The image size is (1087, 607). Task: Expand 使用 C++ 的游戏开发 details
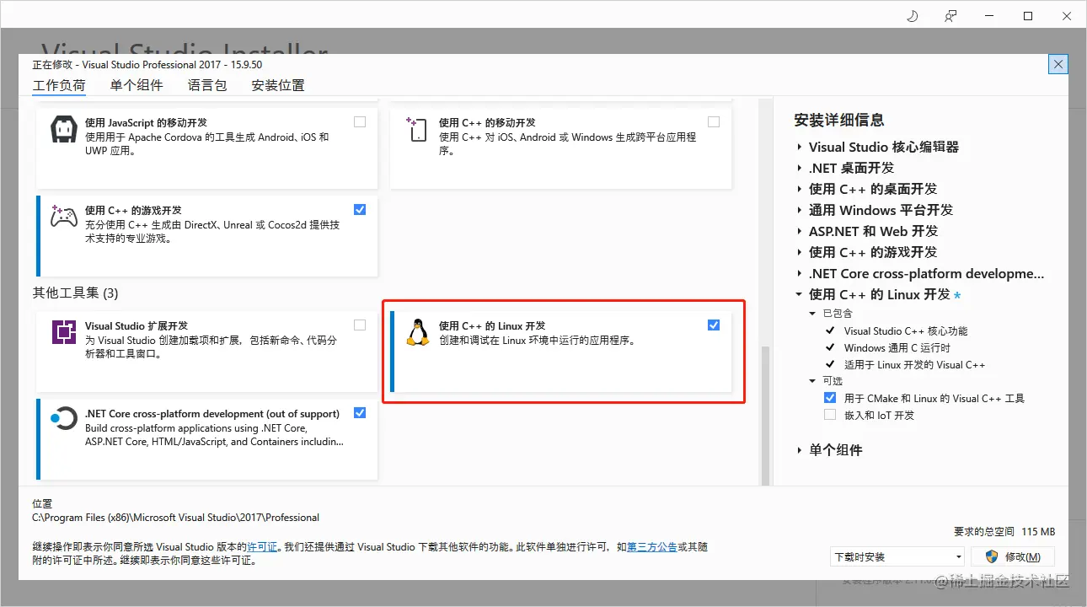pyautogui.click(x=799, y=252)
